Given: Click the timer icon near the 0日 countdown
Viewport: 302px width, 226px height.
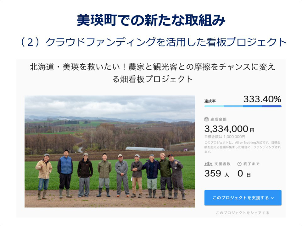Looking at the screenshot, I should (x=239, y=164).
